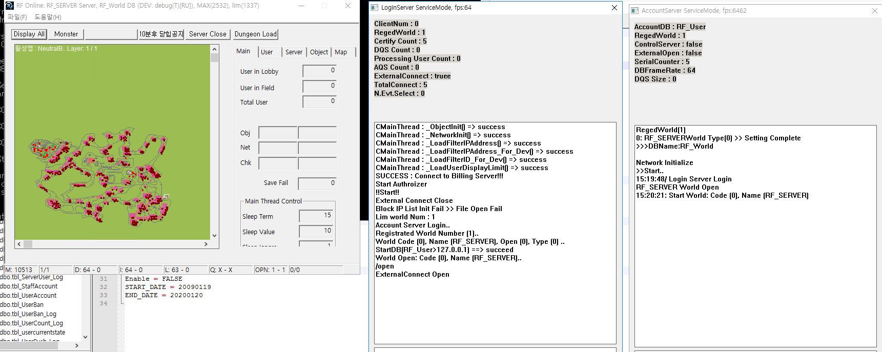Click the Save Fail value field

tap(317, 183)
